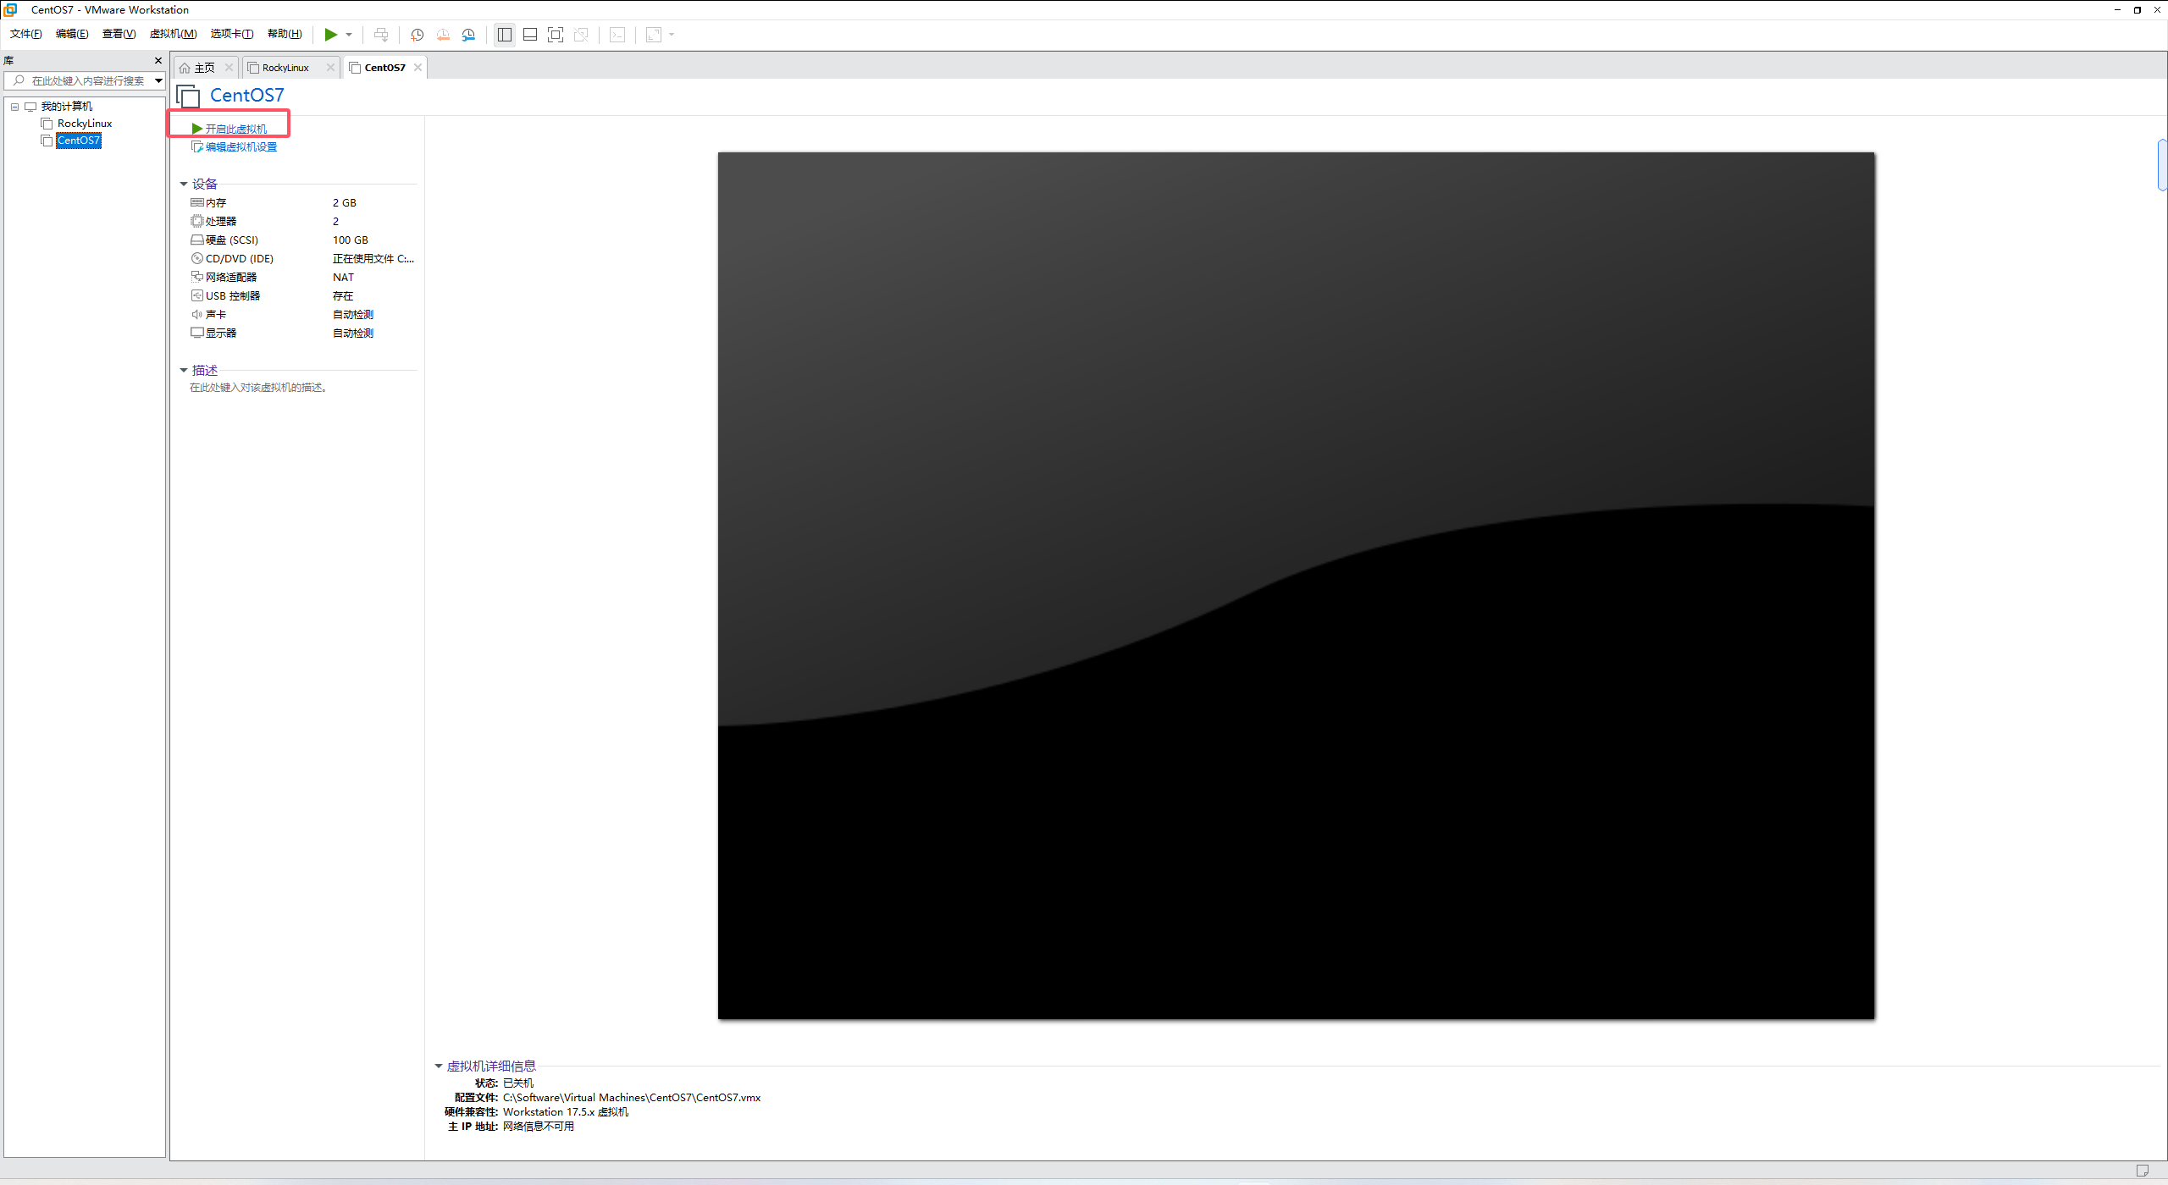Open the power button dropdown arrow
2168x1185 pixels.
pyautogui.click(x=349, y=35)
